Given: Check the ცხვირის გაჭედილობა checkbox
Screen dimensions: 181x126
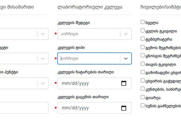Looking at the screenshot, I should click(x=143, y=81).
